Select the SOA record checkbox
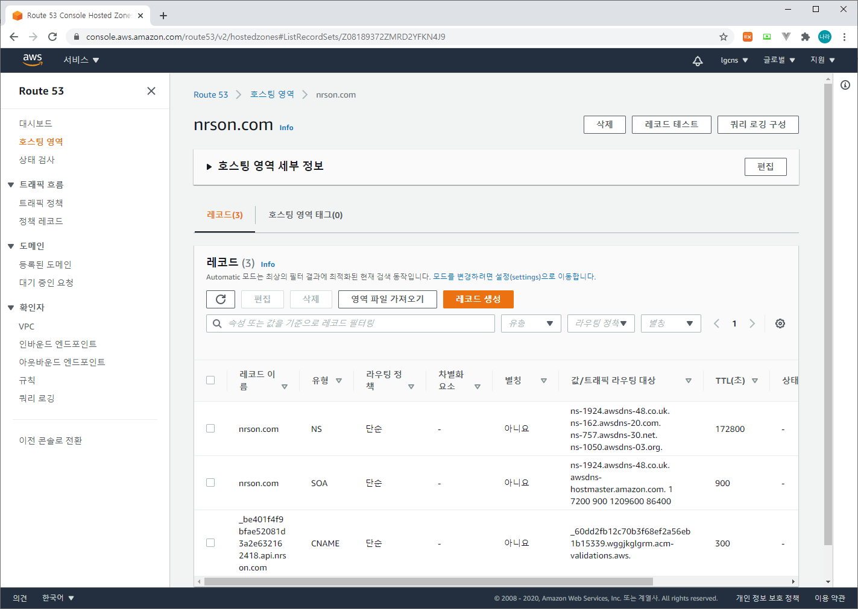 tap(210, 483)
